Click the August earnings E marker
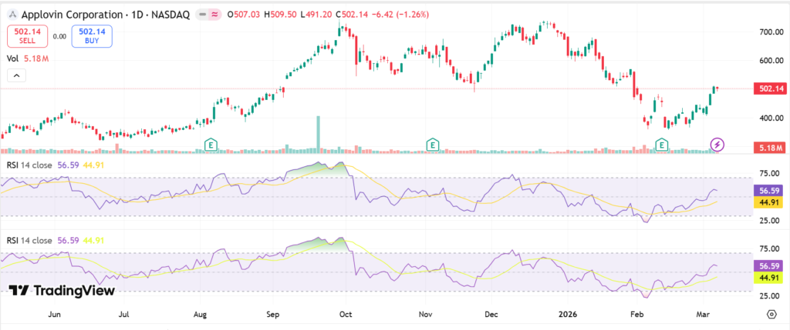 (210, 145)
